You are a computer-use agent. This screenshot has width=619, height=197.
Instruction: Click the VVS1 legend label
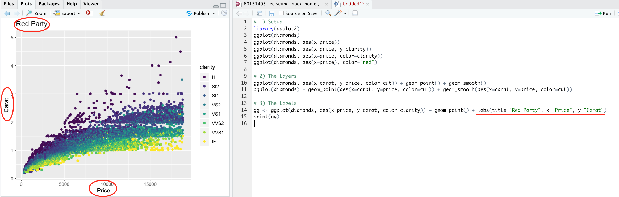point(218,133)
